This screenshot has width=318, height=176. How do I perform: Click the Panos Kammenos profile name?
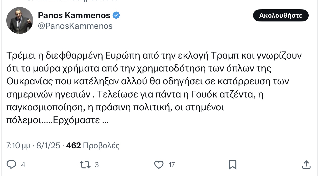click(73, 15)
